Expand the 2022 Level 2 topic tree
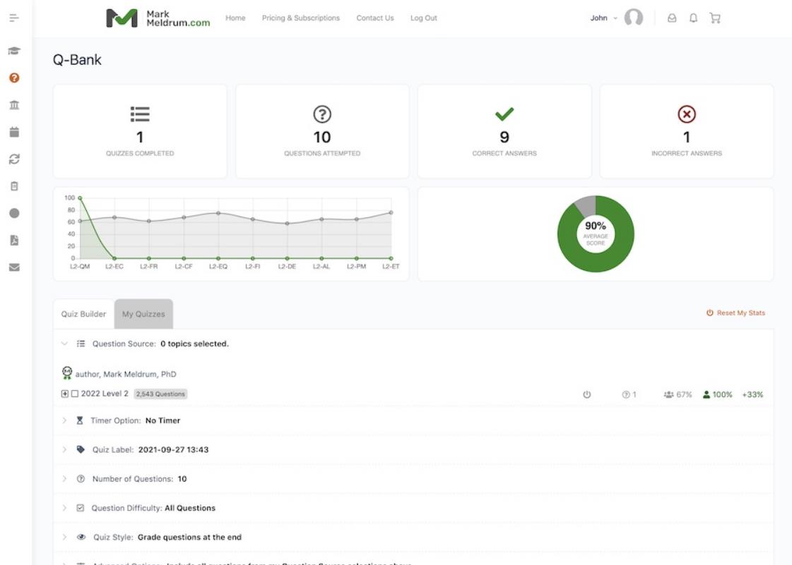Image resolution: width=792 pixels, height=565 pixels. [65, 394]
